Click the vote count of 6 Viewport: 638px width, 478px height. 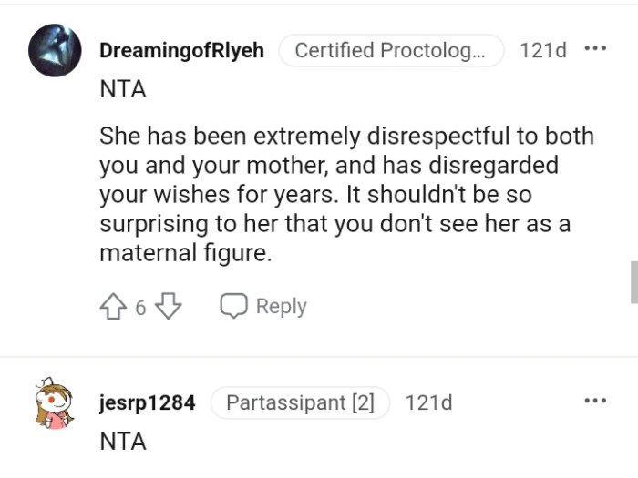tap(140, 308)
